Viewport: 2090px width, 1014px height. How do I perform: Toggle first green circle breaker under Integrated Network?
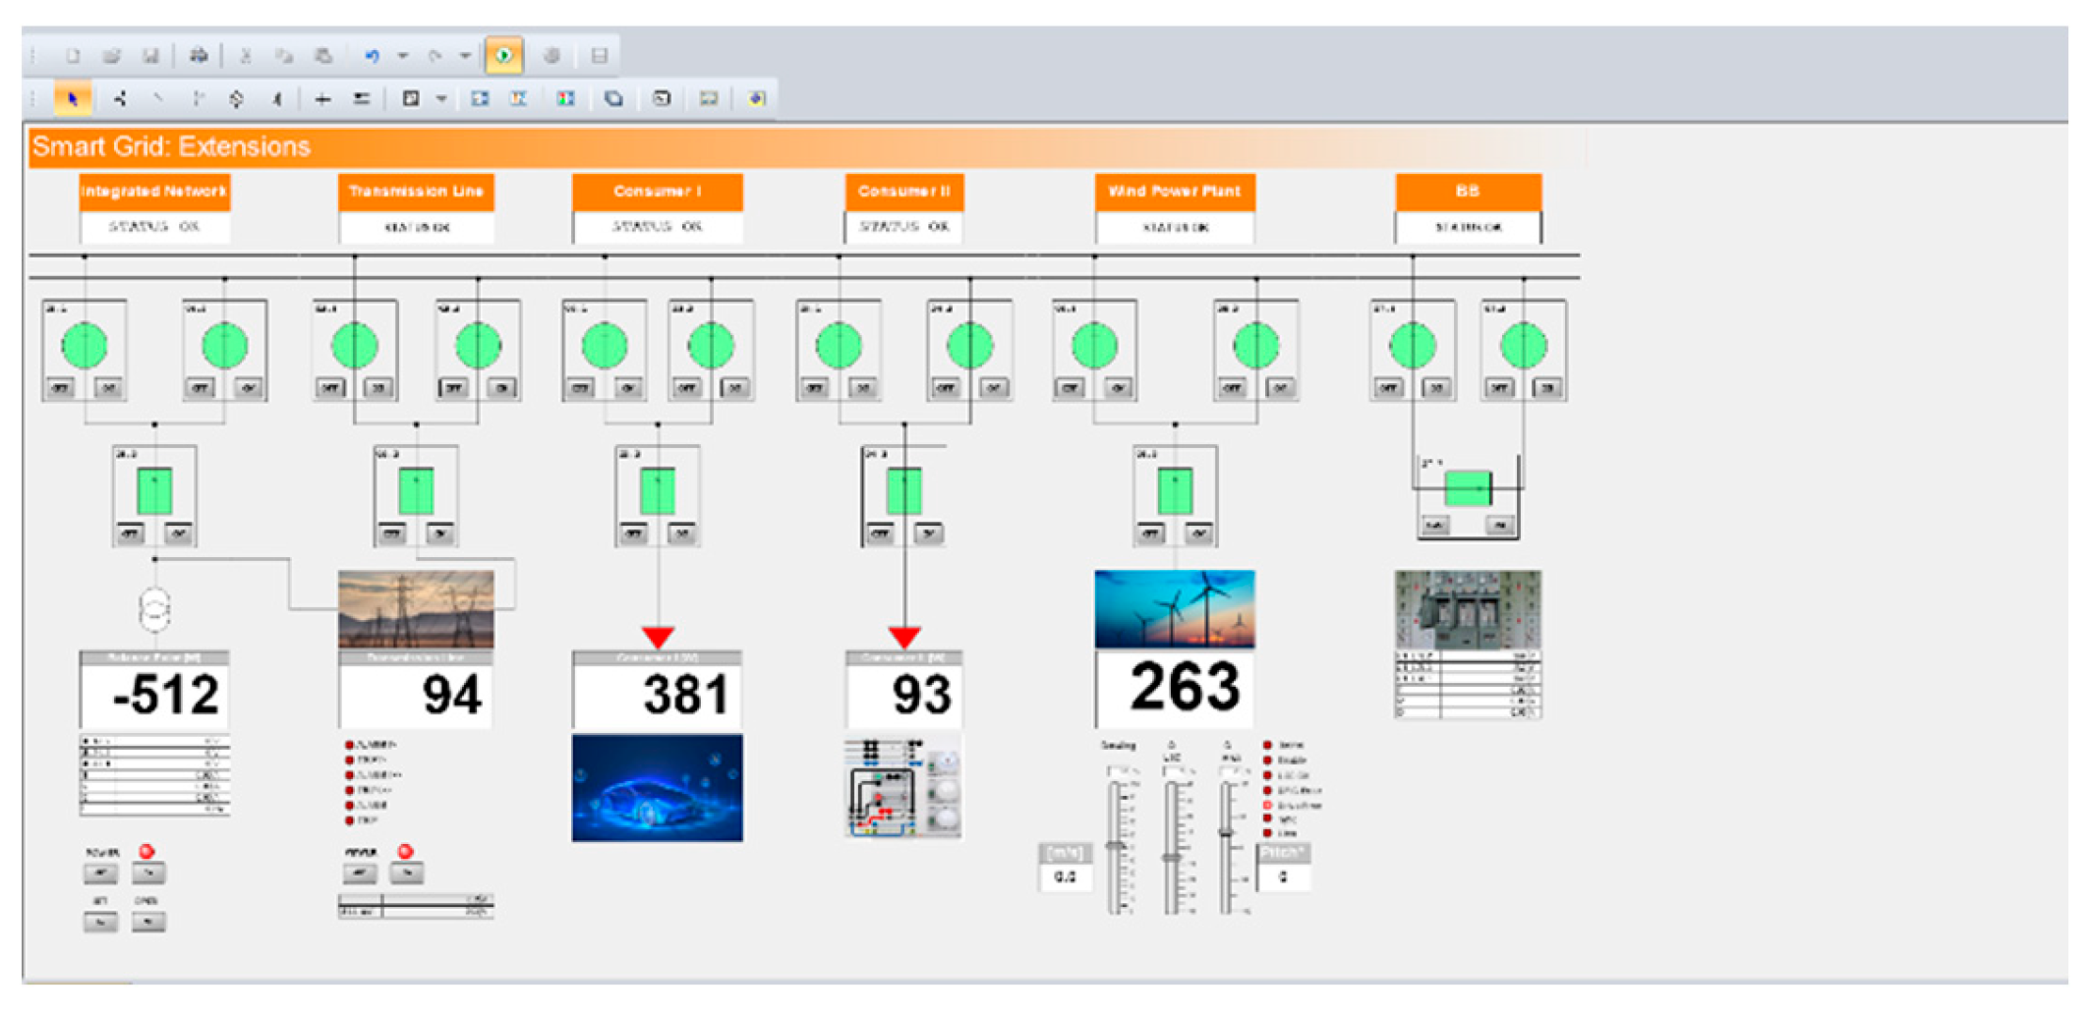(x=85, y=346)
